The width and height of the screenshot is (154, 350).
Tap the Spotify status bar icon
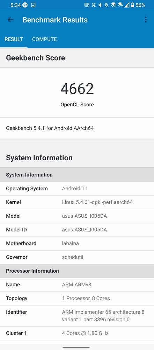[x=25, y=5]
